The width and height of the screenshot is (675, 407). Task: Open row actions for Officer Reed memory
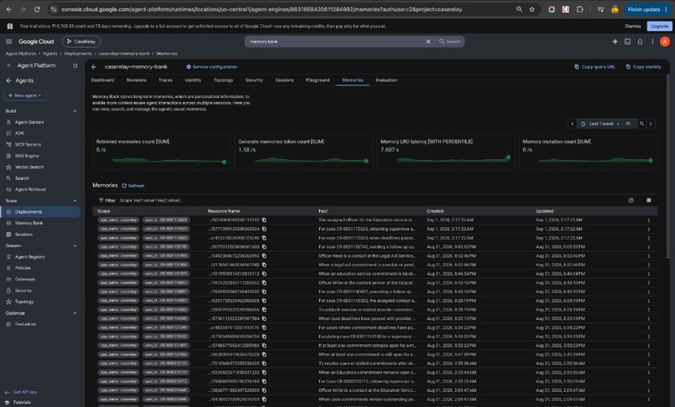[649, 255]
